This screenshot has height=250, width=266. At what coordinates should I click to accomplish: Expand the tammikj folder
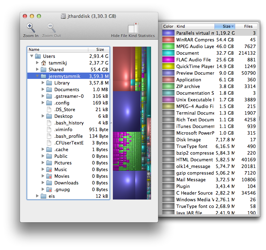coord(37,63)
